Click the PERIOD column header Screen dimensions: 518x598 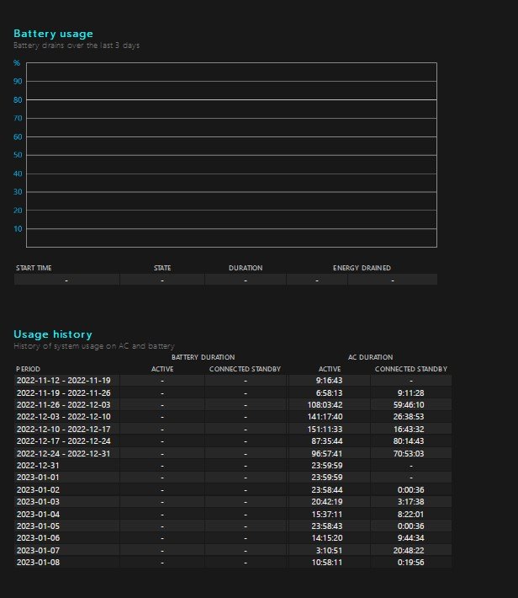(29, 369)
